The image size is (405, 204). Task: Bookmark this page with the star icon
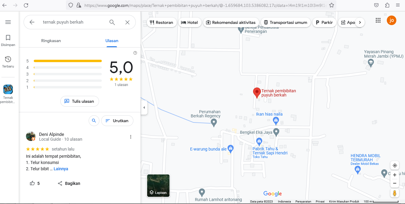point(331,5)
